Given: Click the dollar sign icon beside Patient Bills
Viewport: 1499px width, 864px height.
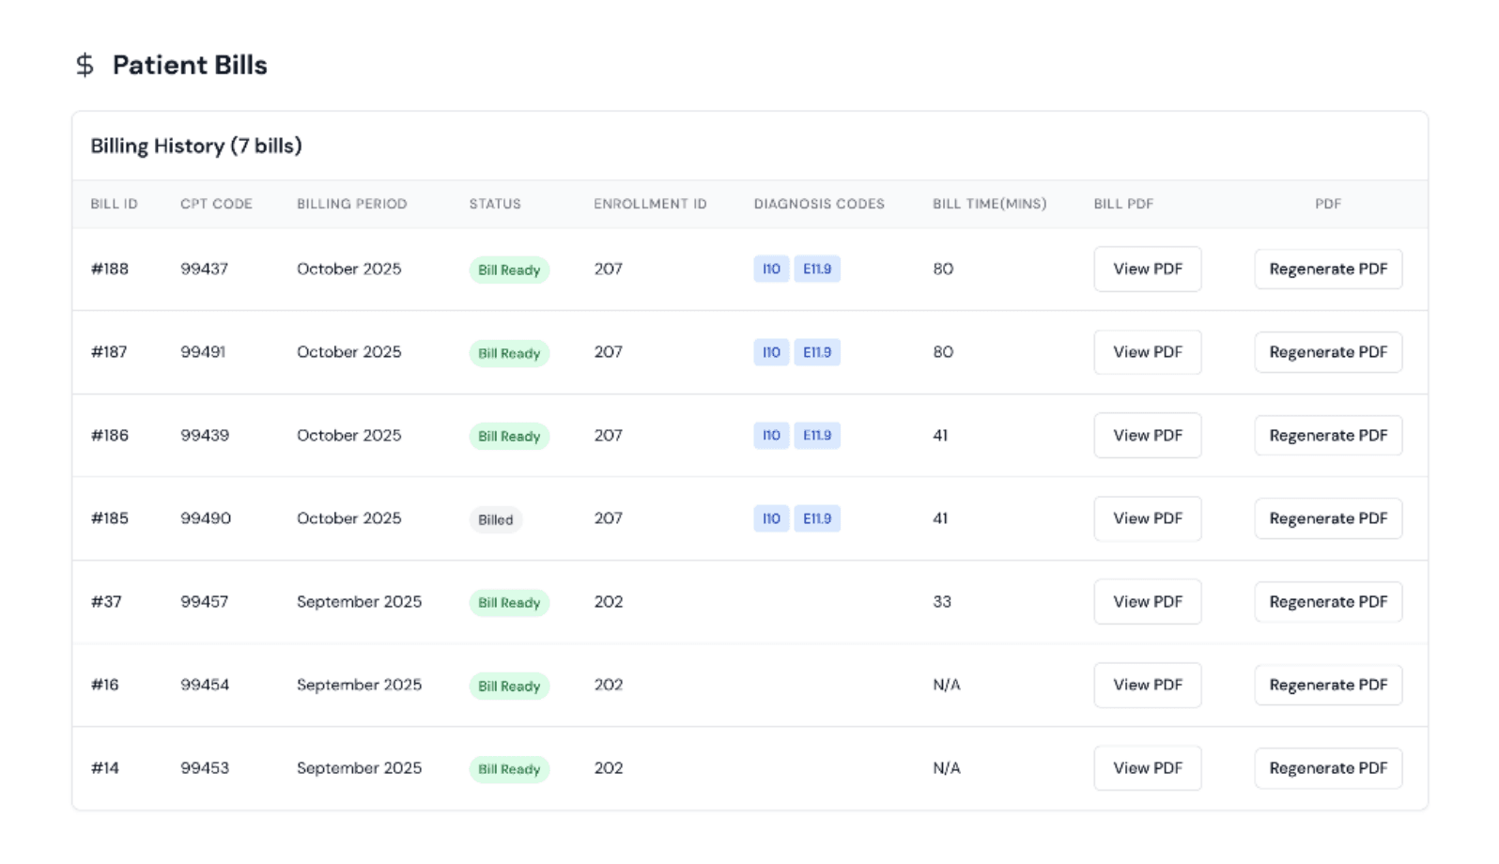Looking at the screenshot, I should pos(85,65).
